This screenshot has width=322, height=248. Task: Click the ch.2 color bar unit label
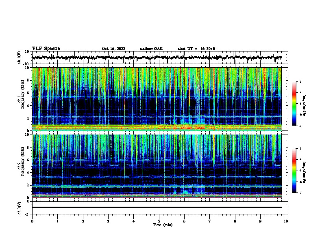(x=304, y=173)
